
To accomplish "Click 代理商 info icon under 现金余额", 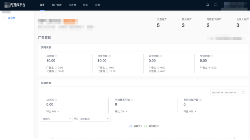I will [107, 72].
